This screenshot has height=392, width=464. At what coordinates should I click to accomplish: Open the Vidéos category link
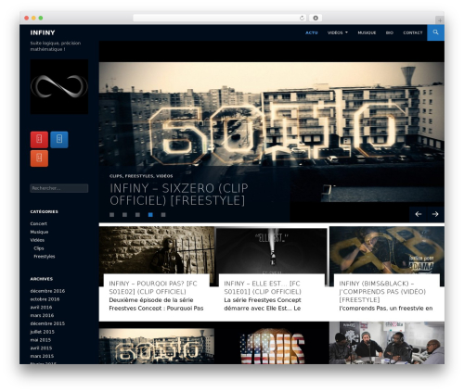tap(37, 240)
